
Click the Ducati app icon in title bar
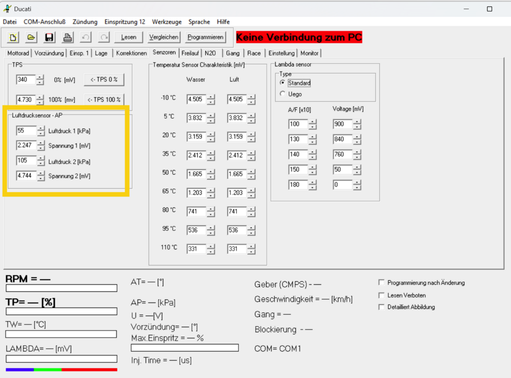coord(7,9)
